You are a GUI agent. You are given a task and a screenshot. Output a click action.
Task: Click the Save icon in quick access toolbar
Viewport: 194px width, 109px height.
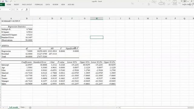point(3,1)
